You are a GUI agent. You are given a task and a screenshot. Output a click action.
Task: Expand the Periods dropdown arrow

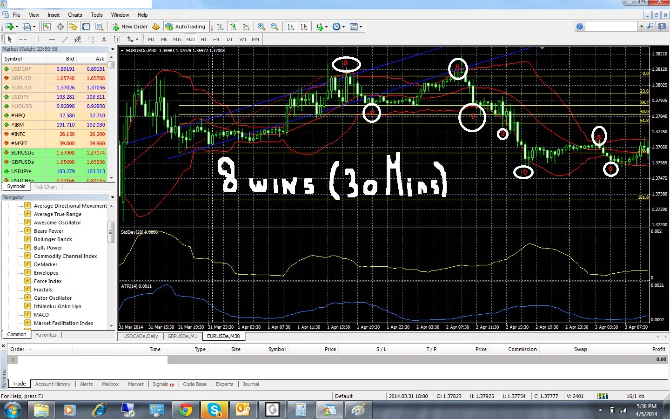[344, 27]
